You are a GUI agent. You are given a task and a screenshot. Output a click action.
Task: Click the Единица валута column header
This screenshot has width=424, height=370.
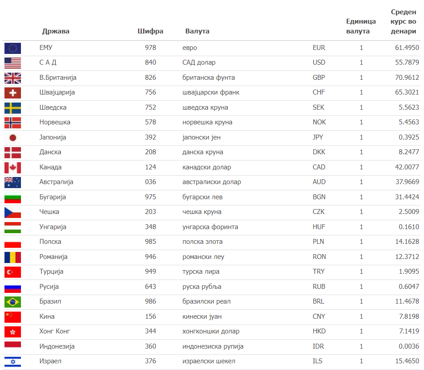pyautogui.click(x=361, y=26)
